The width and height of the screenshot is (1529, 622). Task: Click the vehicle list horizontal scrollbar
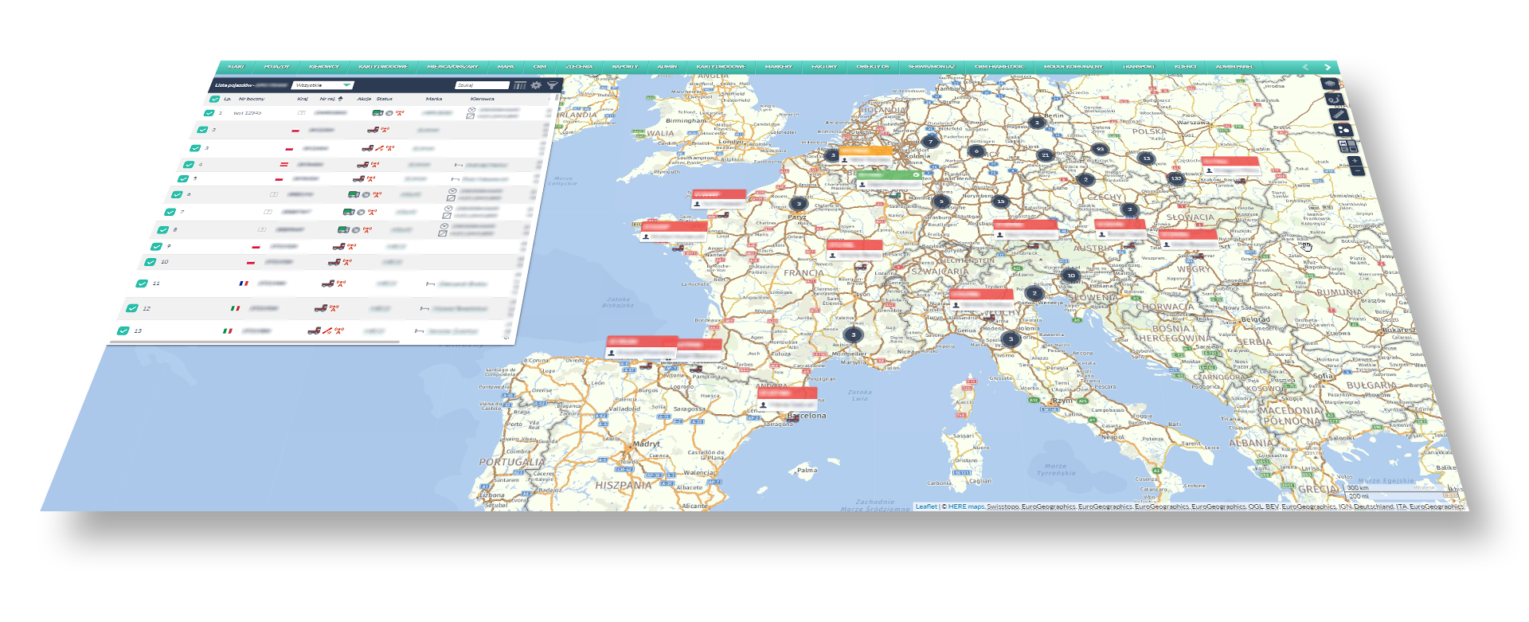tap(255, 342)
